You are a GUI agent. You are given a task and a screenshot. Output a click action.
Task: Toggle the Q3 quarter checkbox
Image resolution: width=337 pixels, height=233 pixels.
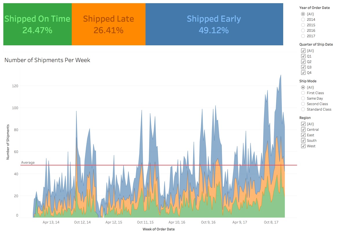click(303, 67)
